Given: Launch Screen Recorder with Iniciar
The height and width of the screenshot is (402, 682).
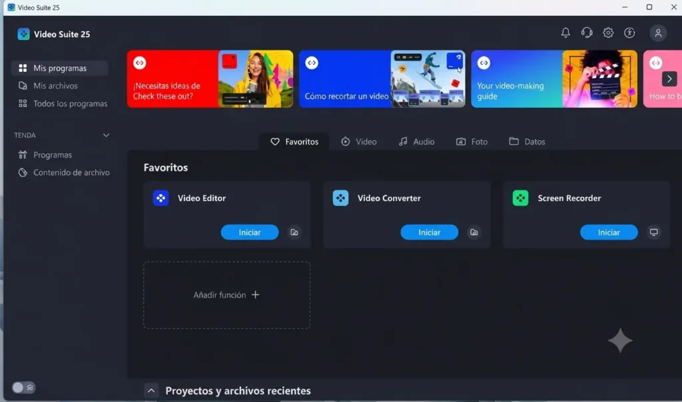Looking at the screenshot, I should [609, 232].
